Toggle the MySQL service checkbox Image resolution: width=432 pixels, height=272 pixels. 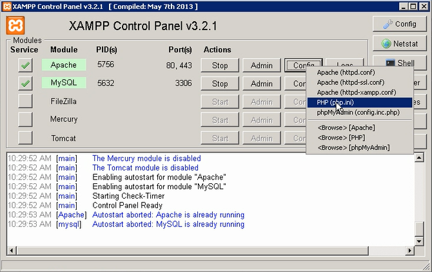(25, 84)
